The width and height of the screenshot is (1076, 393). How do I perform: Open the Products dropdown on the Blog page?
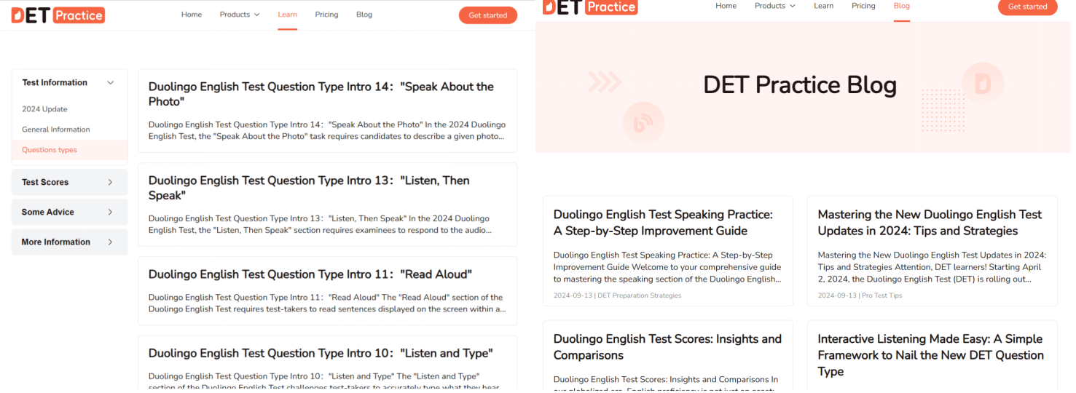click(775, 6)
